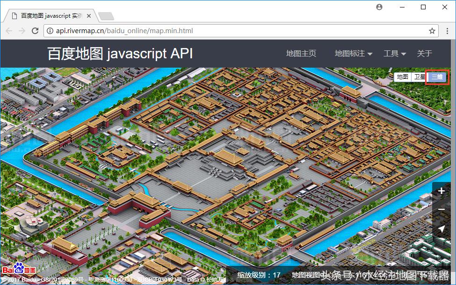Click the zoom in plus icon
The width and height of the screenshot is (456, 285).
[x=442, y=190]
